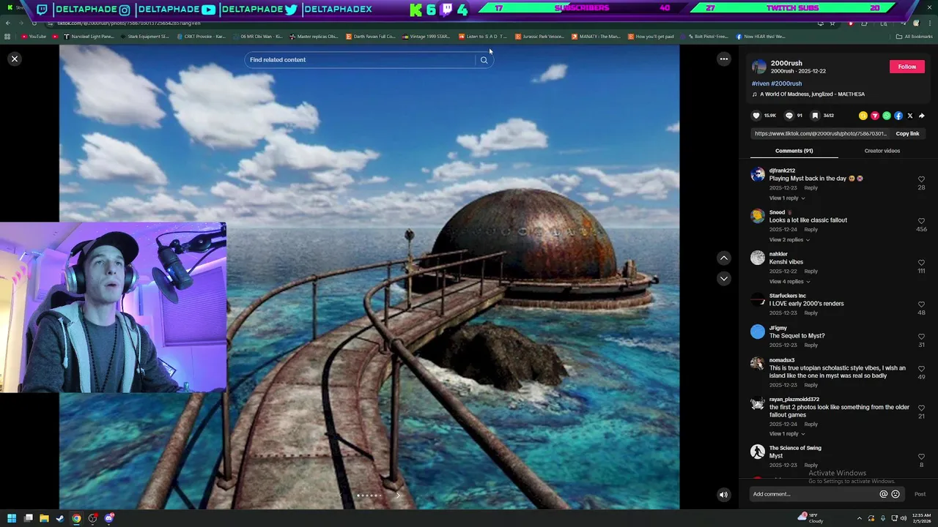
Task: Like JFigmy's Sequel to Myst comment
Action: pyautogui.click(x=921, y=337)
